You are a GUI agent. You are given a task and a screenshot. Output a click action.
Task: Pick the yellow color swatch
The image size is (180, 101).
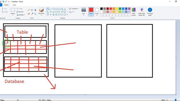117,9
